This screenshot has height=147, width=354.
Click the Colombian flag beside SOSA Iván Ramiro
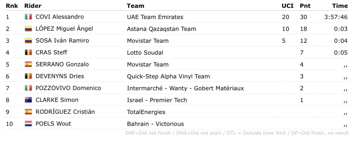click(x=28, y=41)
